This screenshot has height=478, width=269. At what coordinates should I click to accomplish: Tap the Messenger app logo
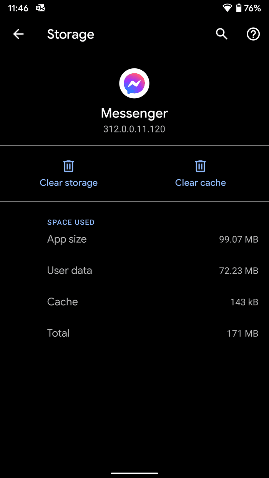point(134,83)
